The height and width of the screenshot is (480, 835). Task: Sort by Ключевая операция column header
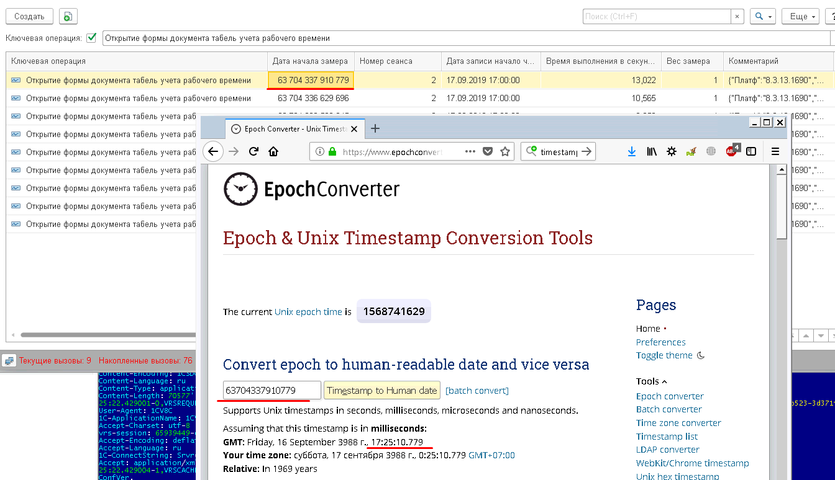click(x=137, y=61)
